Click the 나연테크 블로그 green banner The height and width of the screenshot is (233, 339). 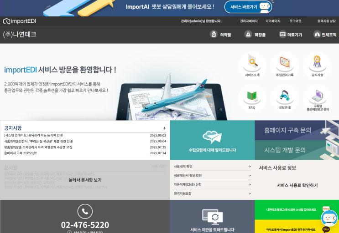(297, 210)
